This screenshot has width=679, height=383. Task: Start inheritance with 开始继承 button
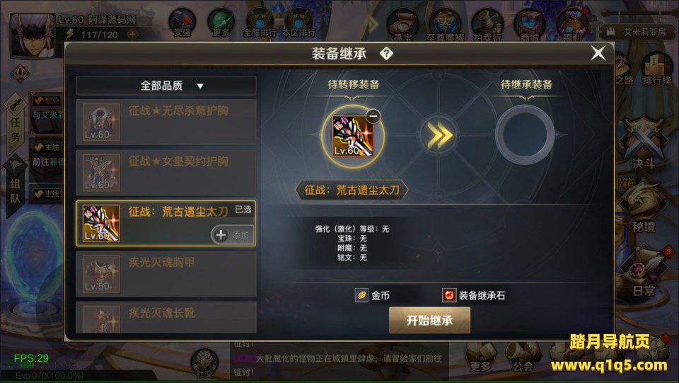point(429,320)
